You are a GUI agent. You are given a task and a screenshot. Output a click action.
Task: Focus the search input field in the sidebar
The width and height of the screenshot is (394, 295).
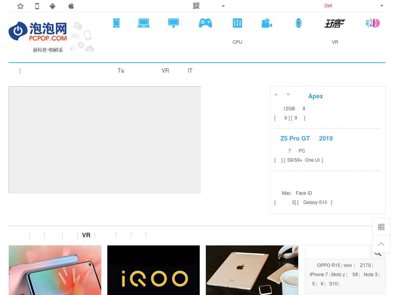[x=337, y=252]
